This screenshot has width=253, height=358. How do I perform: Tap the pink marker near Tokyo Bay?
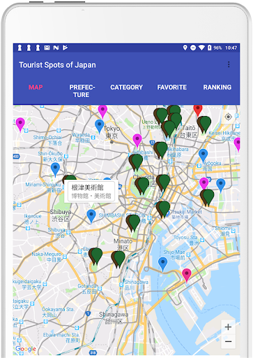[x=187, y=275]
